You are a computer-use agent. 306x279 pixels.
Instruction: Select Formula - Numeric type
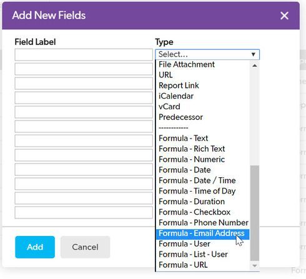(x=192, y=159)
